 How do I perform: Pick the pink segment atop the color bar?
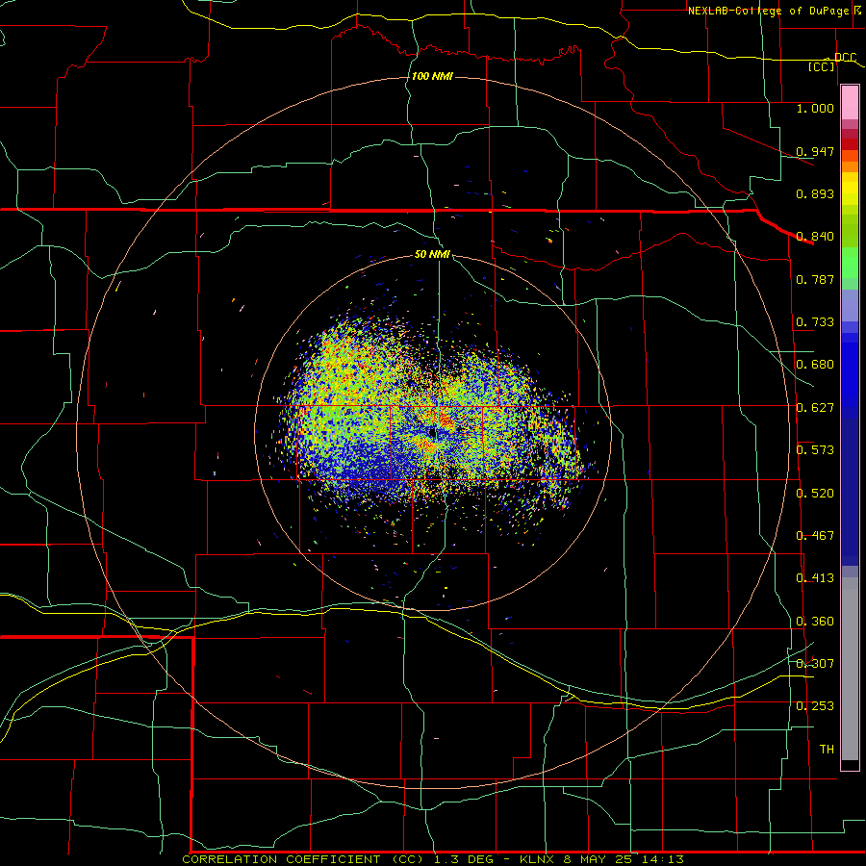pos(850,103)
